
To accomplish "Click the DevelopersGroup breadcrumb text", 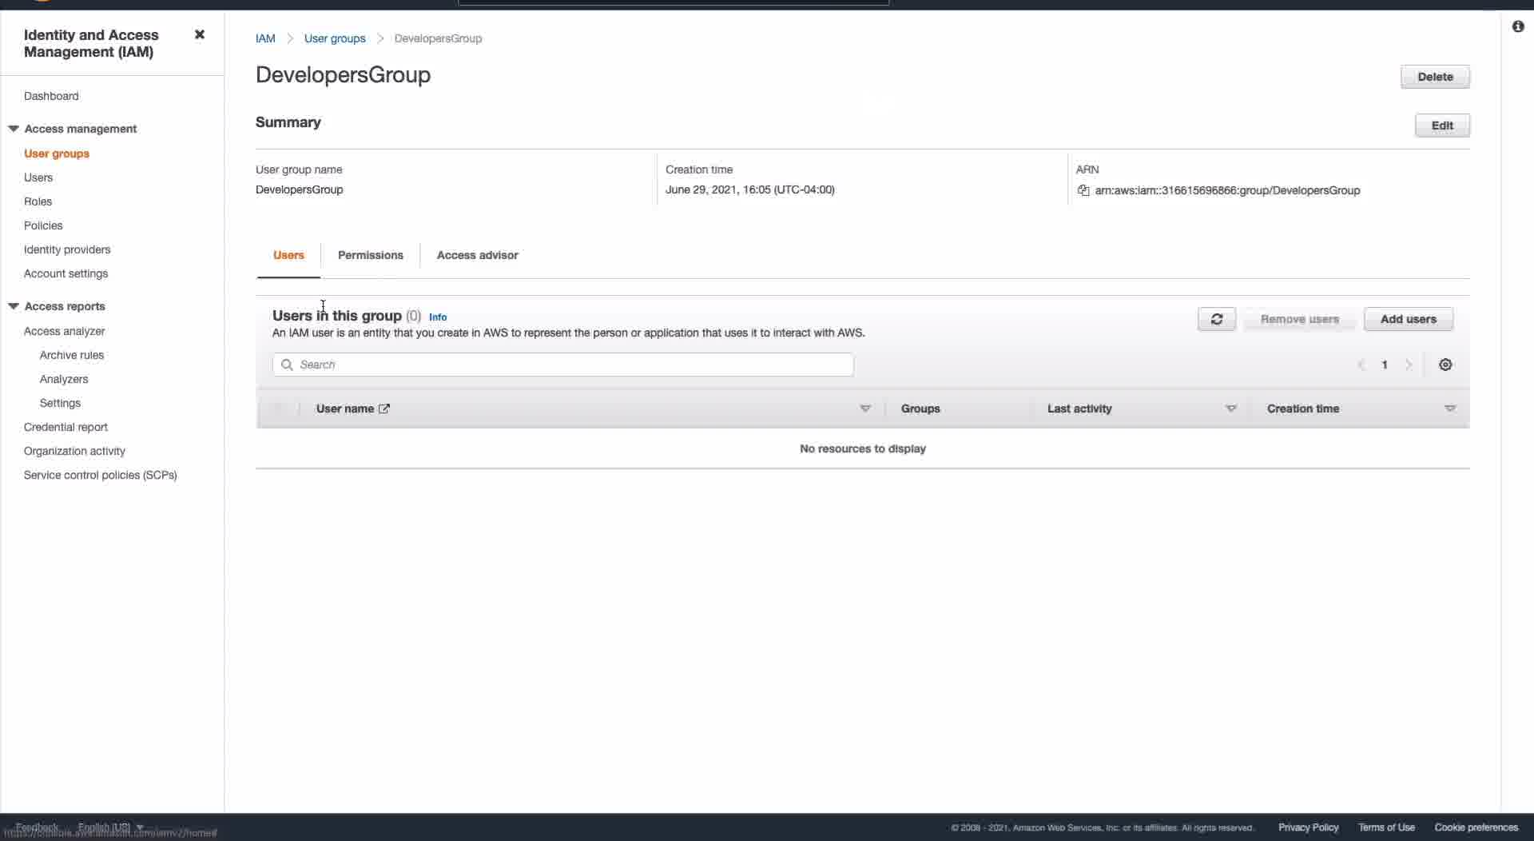I will (x=438, y=38).
